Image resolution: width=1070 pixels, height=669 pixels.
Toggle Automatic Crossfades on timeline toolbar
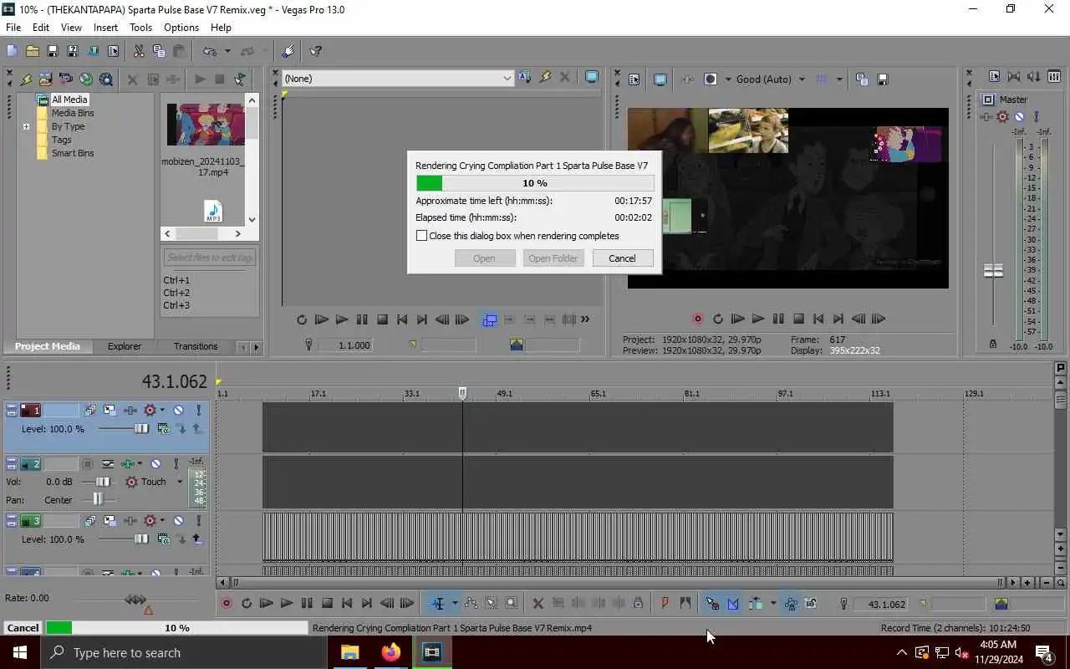click(x=733, y=603)
